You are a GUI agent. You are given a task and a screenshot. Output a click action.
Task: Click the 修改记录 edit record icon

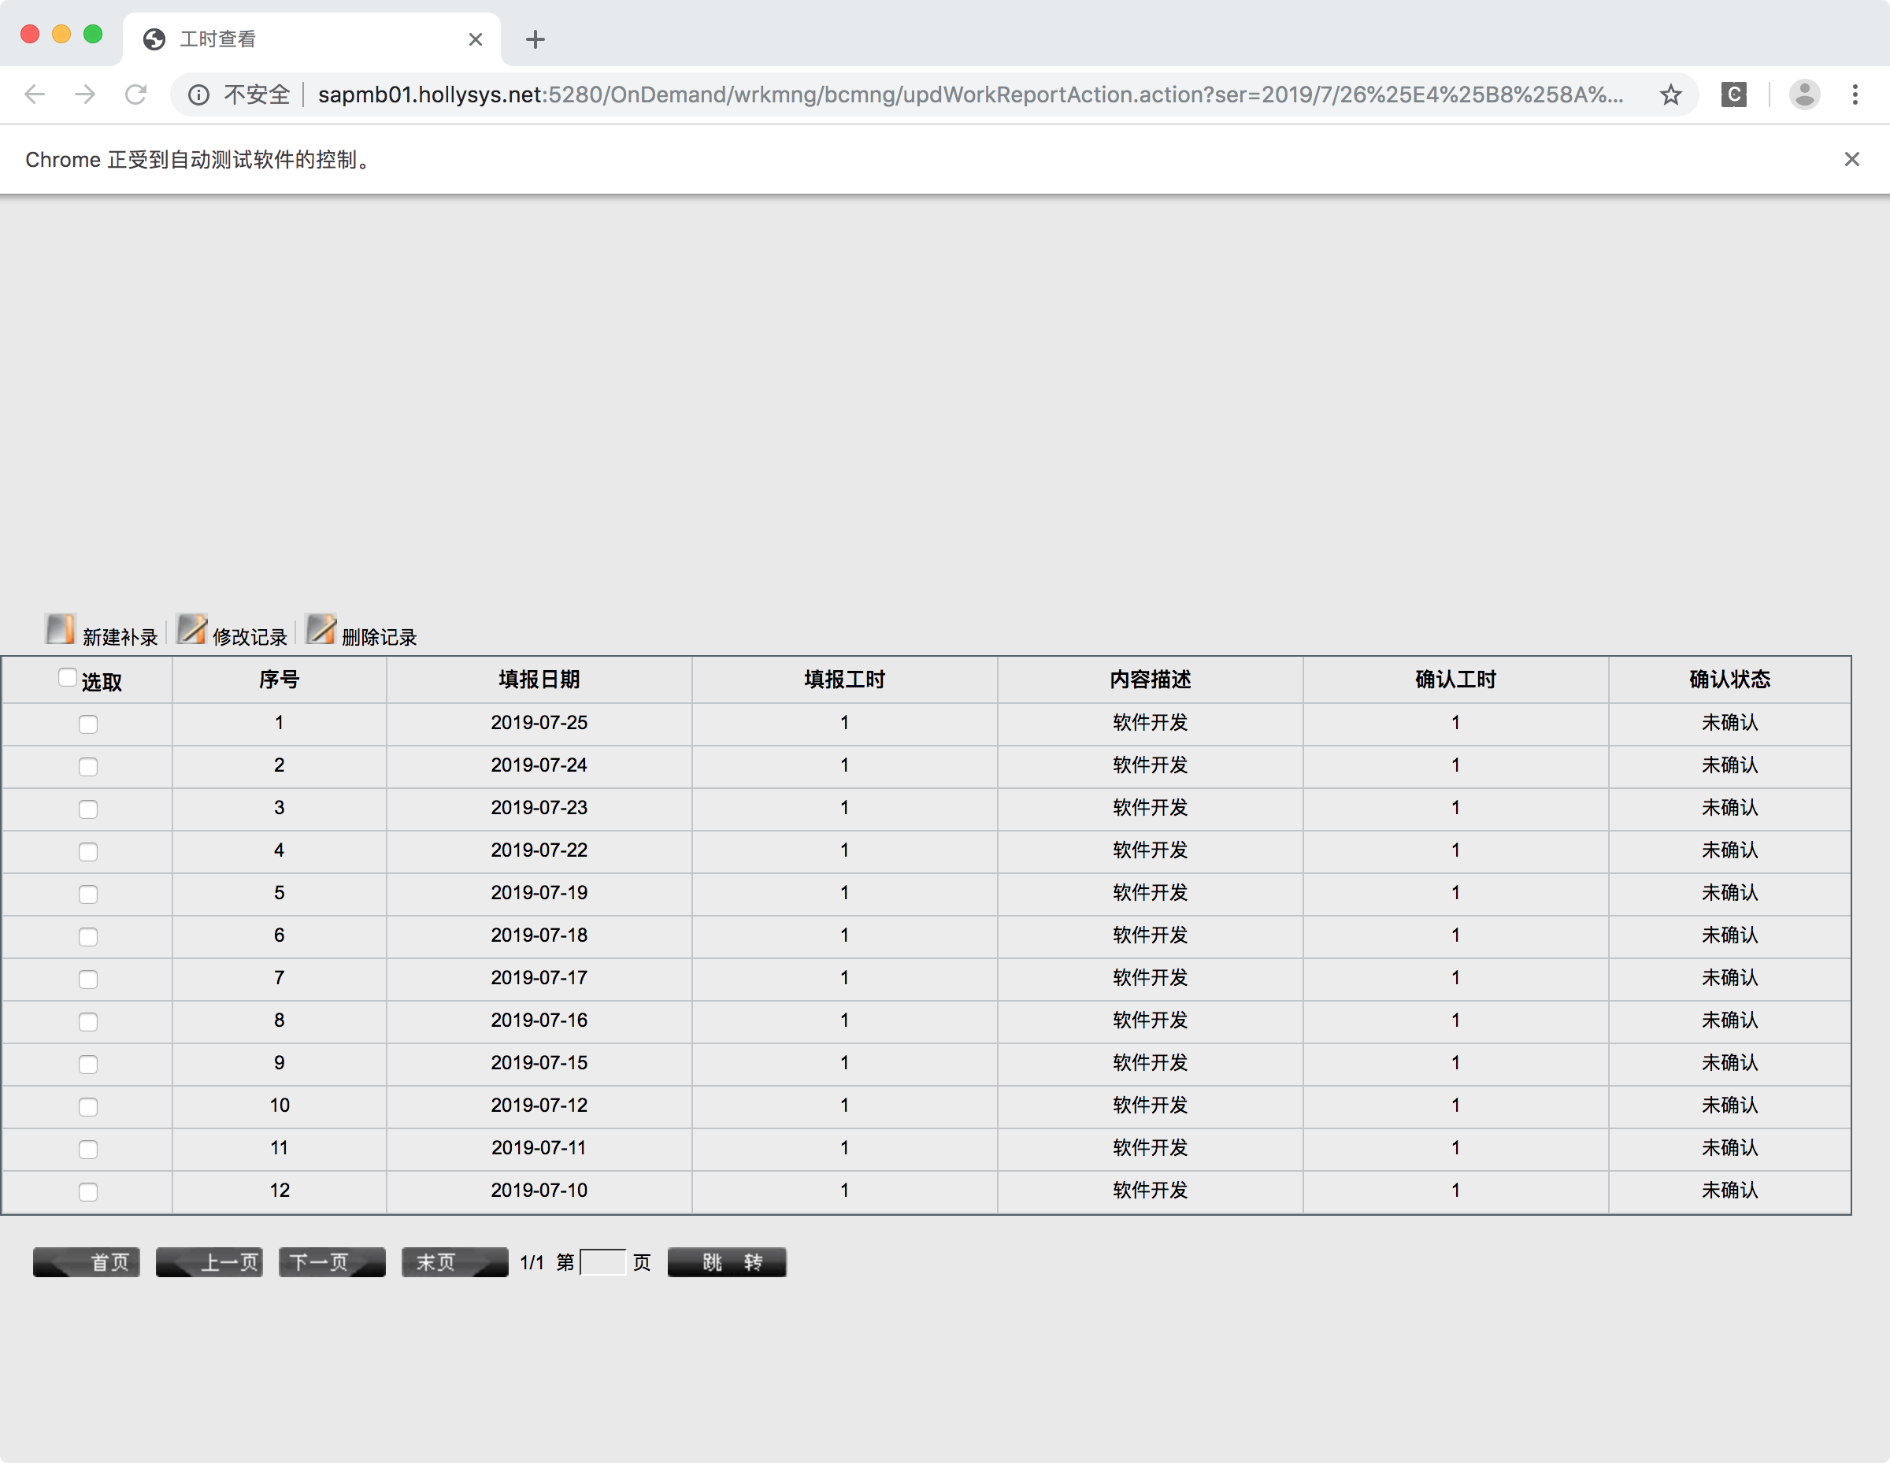(x=191, y=629)
